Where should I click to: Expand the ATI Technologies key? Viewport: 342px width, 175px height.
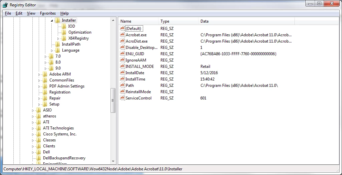[33, 128]
